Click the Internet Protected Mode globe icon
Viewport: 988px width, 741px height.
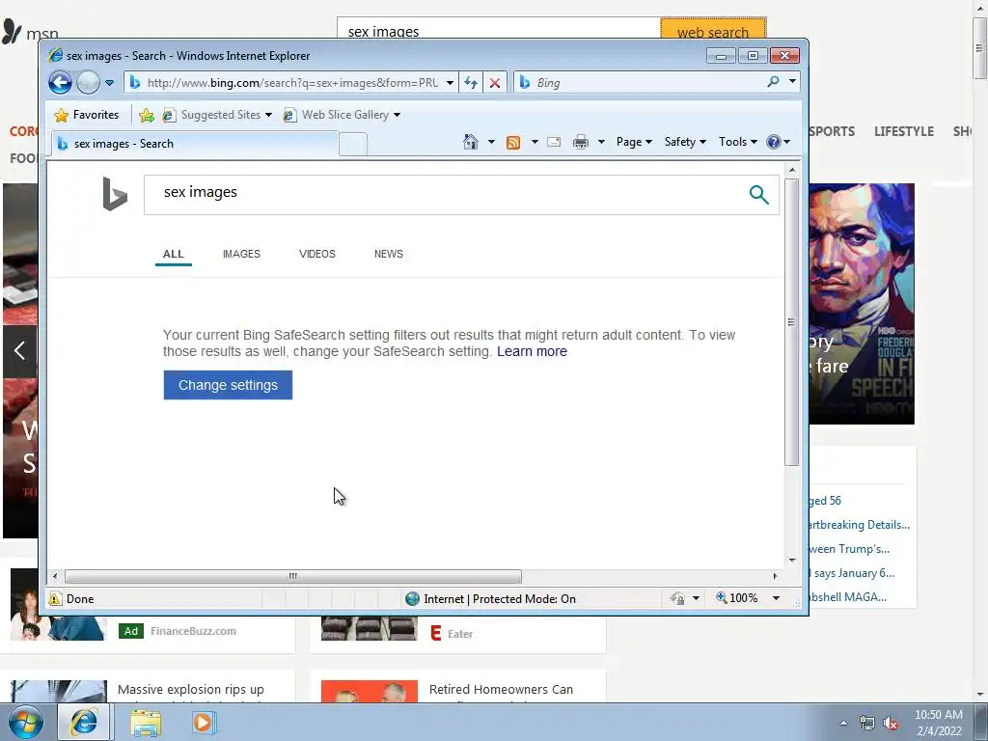[413, 598]
